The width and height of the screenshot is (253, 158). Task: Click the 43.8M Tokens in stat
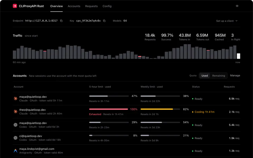[x=185, y=37]
